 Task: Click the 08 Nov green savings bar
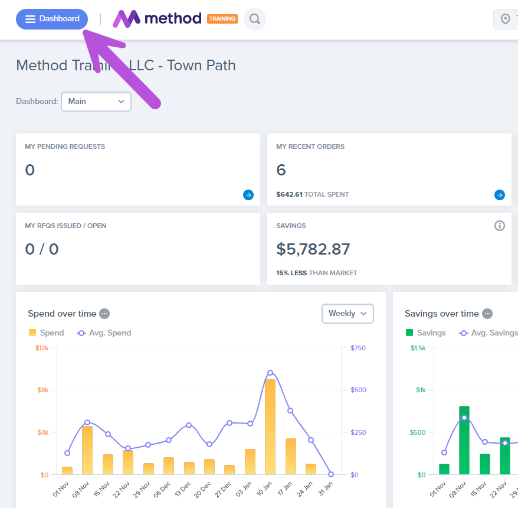pyautogui.click(x=464, y=440)
